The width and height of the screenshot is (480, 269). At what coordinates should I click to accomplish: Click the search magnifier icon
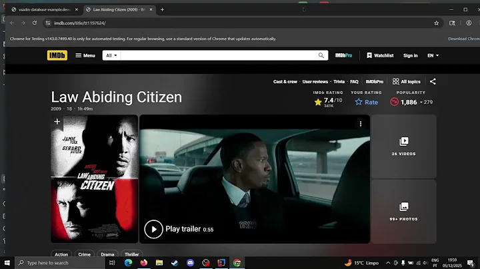tap(321, 55)
